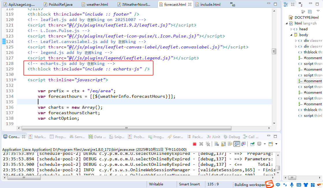Open the Data Source view tab
Screen dimensions: 323x188
97,137
